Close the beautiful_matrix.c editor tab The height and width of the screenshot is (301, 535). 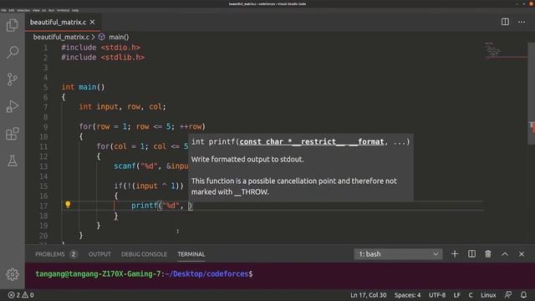(93, 23)
